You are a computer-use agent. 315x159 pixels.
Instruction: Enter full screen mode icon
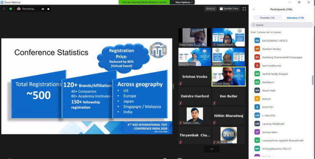(244, 9)
